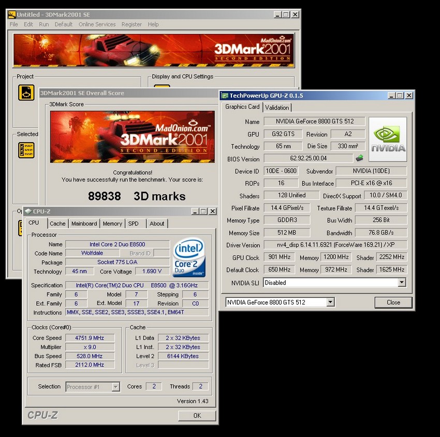Click the 3DMark Project icon
Screen dimensions: 440x437
[x=26, y=93]
